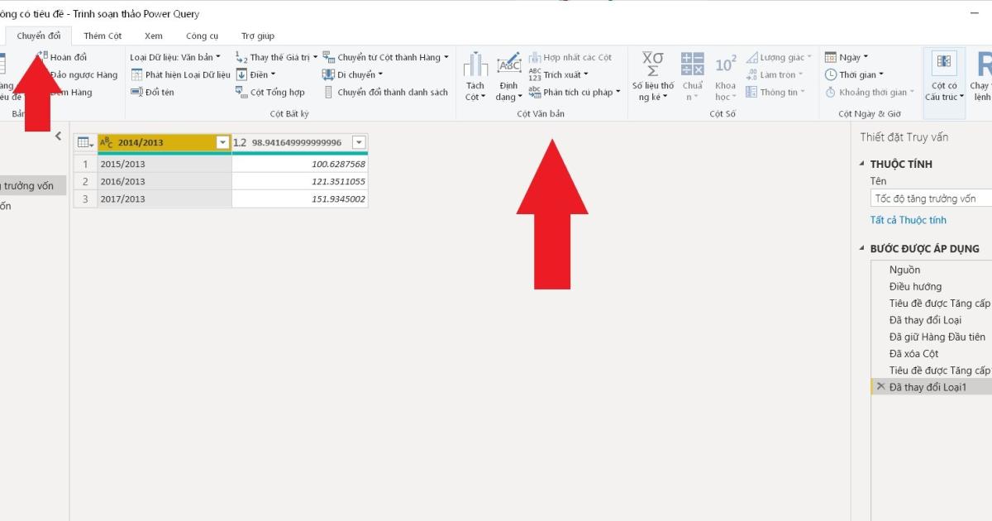Open the Trợ giúp help tab
Image resolution: width=992 pixels, height=521 pixels.
pos(258,36)
